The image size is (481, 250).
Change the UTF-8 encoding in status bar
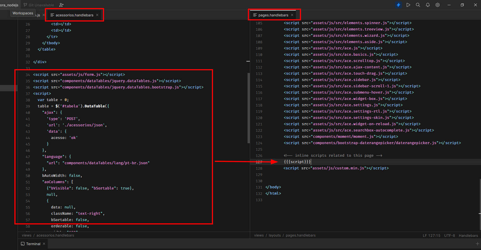point(450,235)
